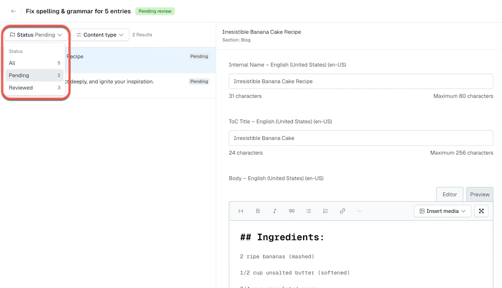Expand the editor to fullscreen
This screenshot has height=288, width=502.
click(x=481, y=211)
